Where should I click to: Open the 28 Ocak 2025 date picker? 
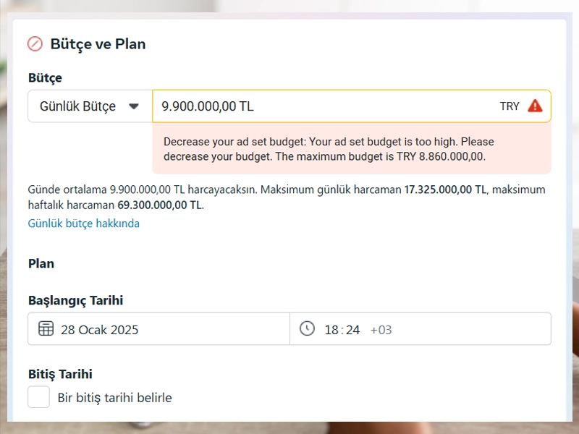tap(100, 330)
